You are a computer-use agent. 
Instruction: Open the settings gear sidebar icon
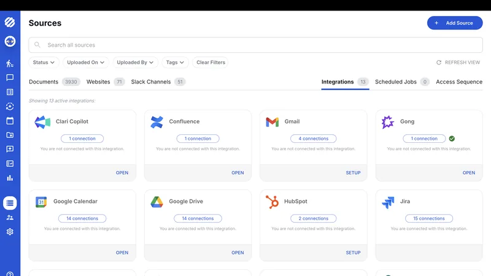pos(10,232)
